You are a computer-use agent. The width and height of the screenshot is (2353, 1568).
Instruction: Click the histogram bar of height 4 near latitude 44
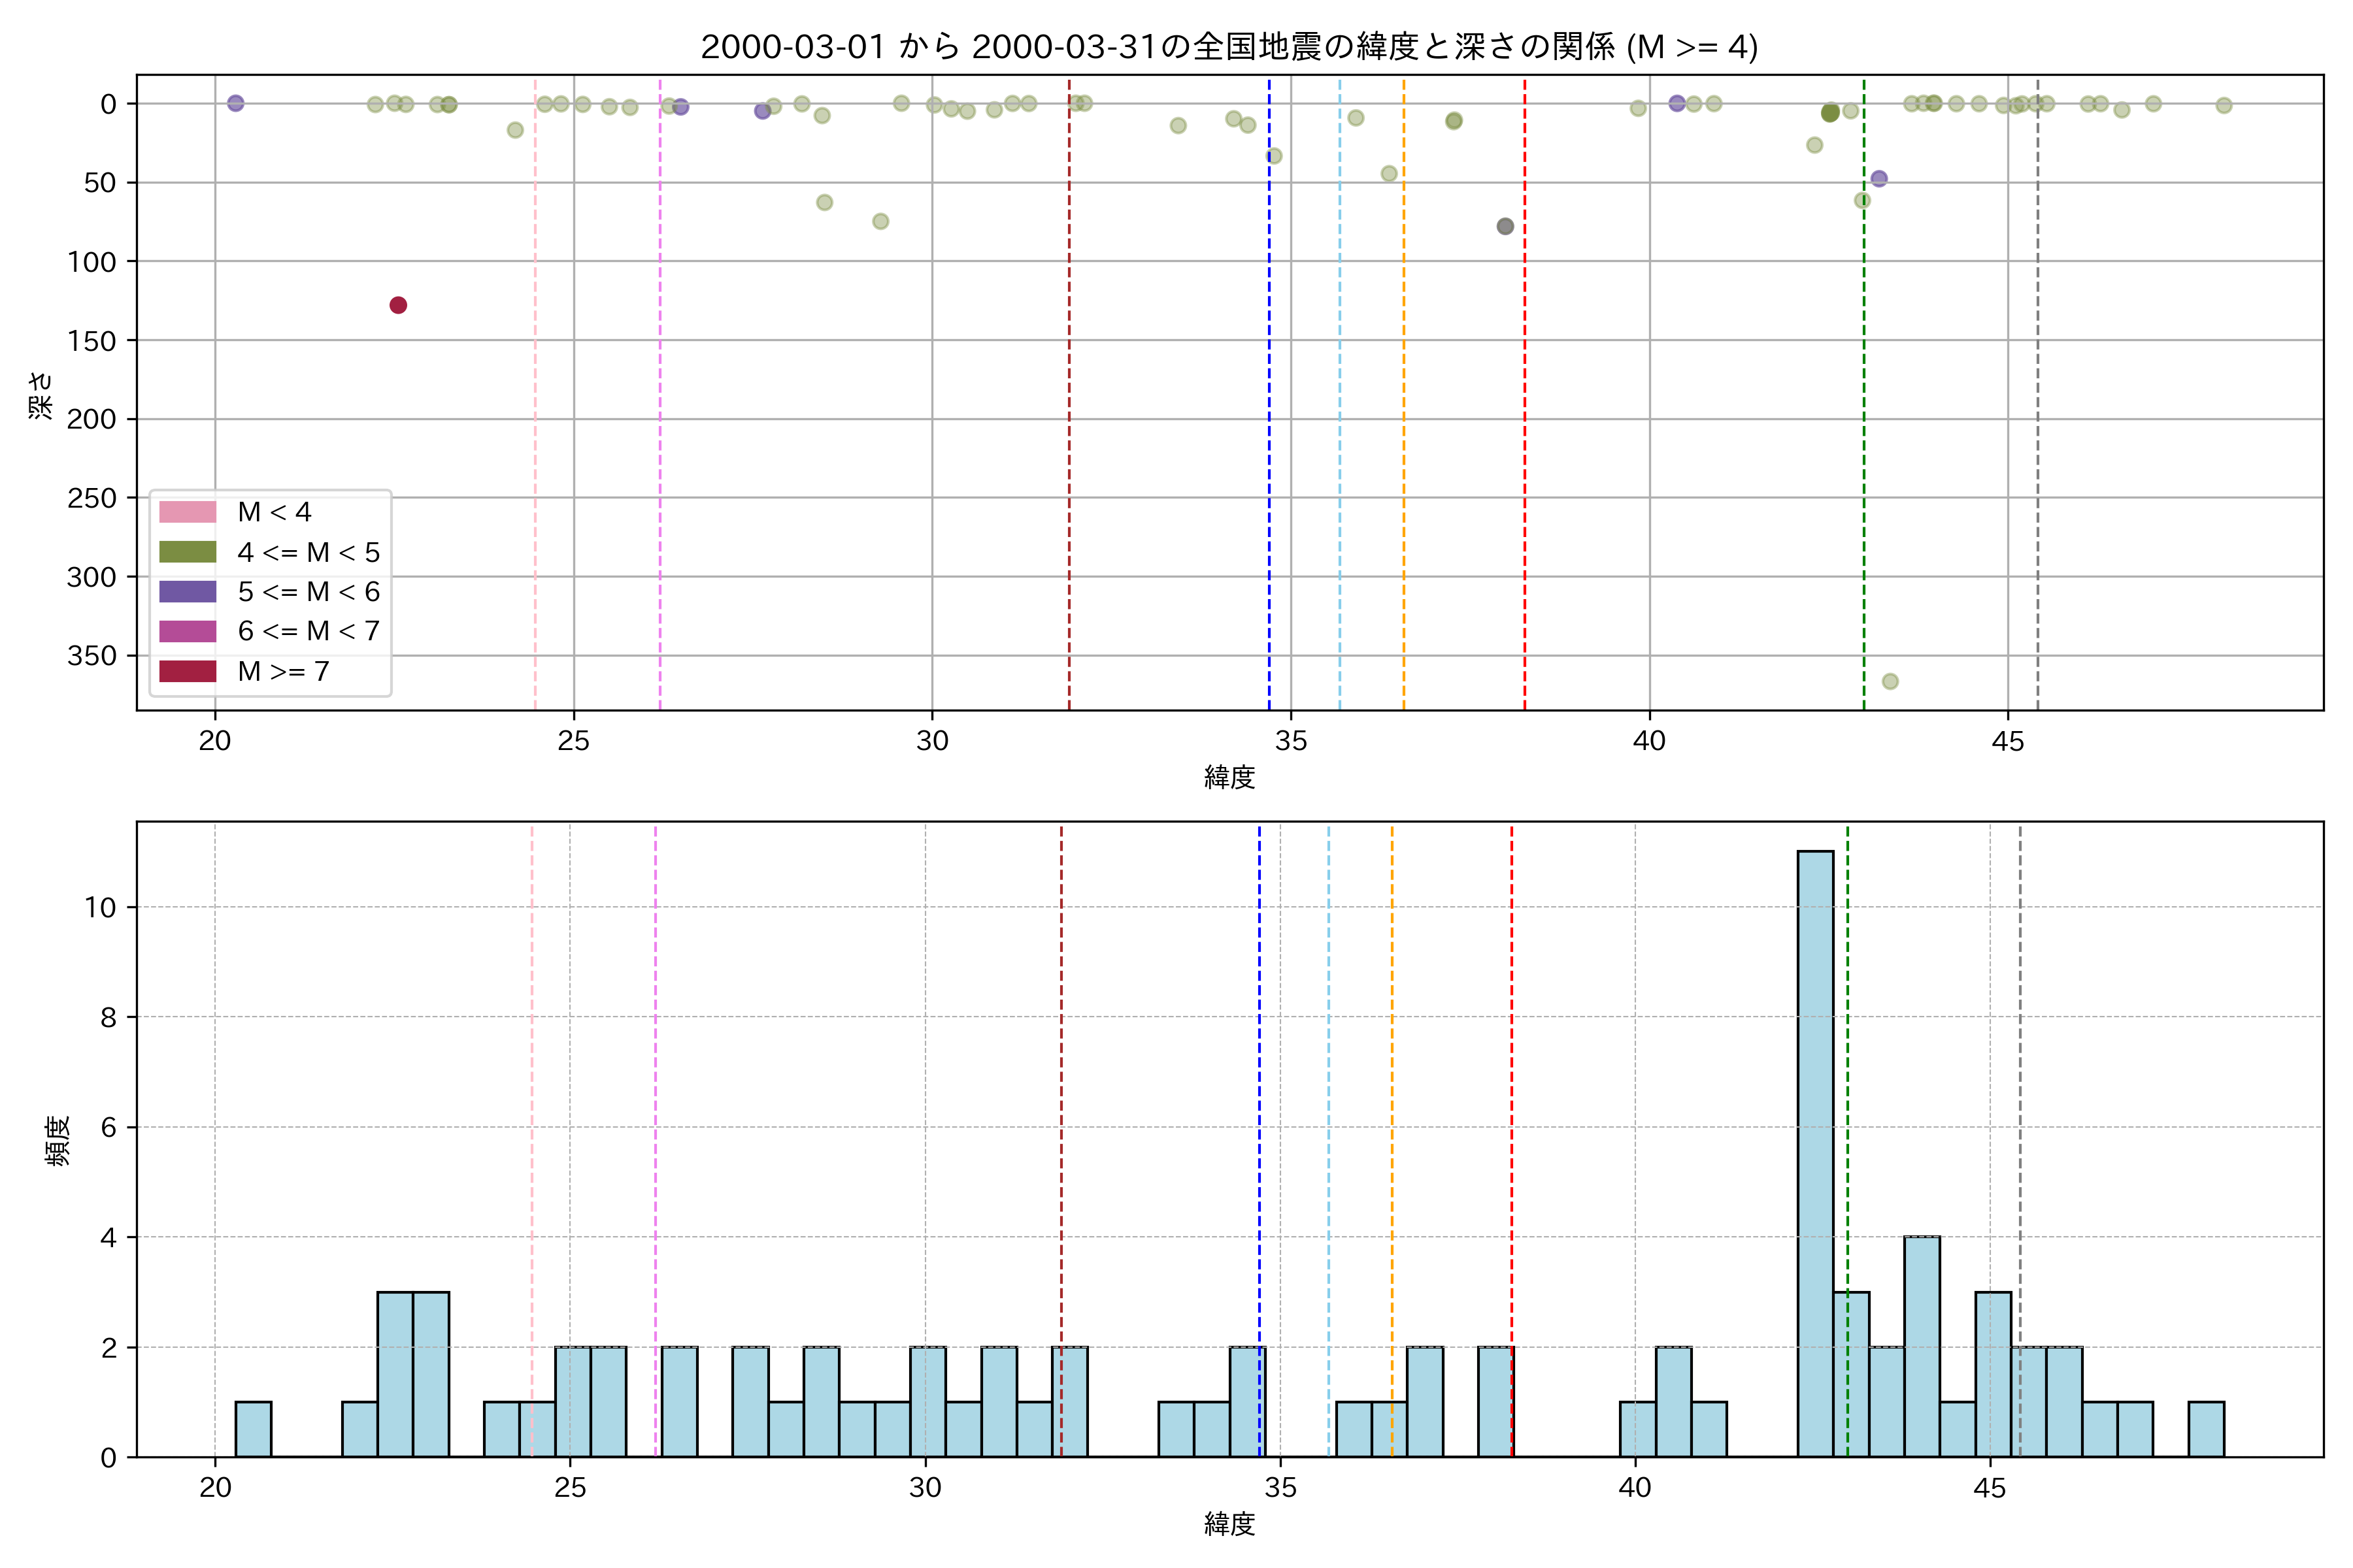coord(1922,1346)
